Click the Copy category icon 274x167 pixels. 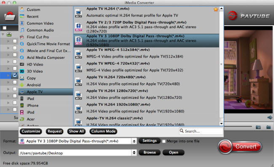pyautogui.click(x=22, y=78)
